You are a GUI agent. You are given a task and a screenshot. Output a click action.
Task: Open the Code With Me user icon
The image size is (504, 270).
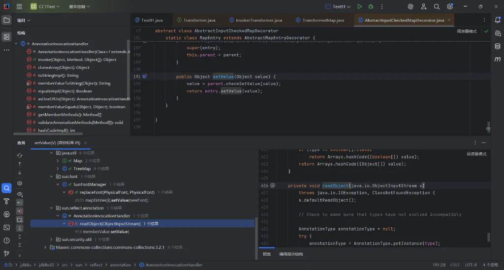point(424,6)
